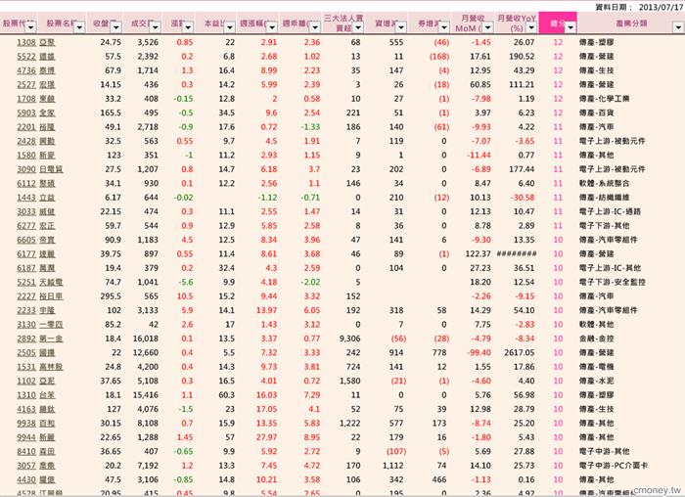Open stock code link 9944
685x497 pixels.
[x=26, y=437]
